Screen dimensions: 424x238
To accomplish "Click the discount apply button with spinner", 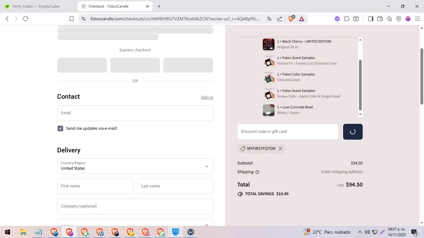I will [x=353, y=132].
